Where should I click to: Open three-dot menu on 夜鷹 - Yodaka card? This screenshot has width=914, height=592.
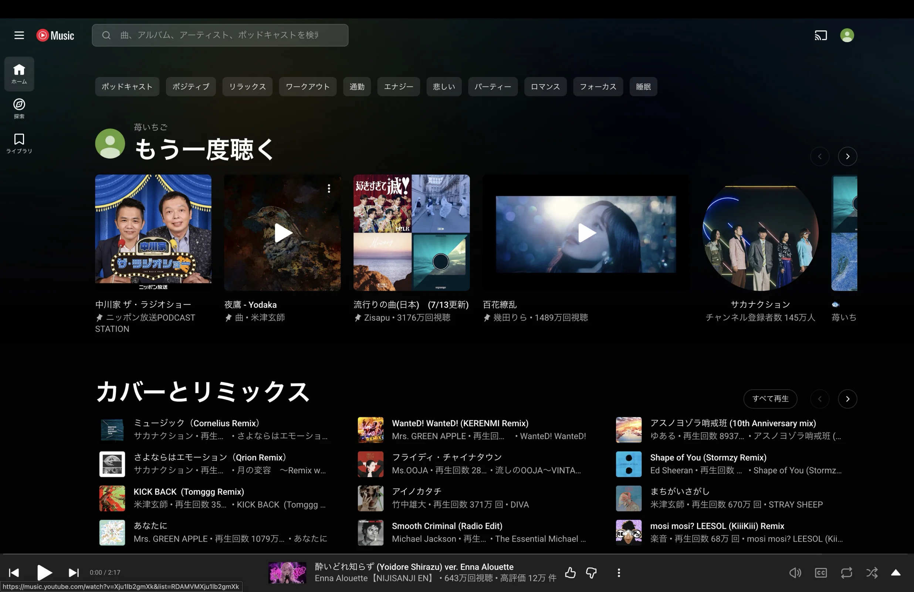(x=329, y=188)
